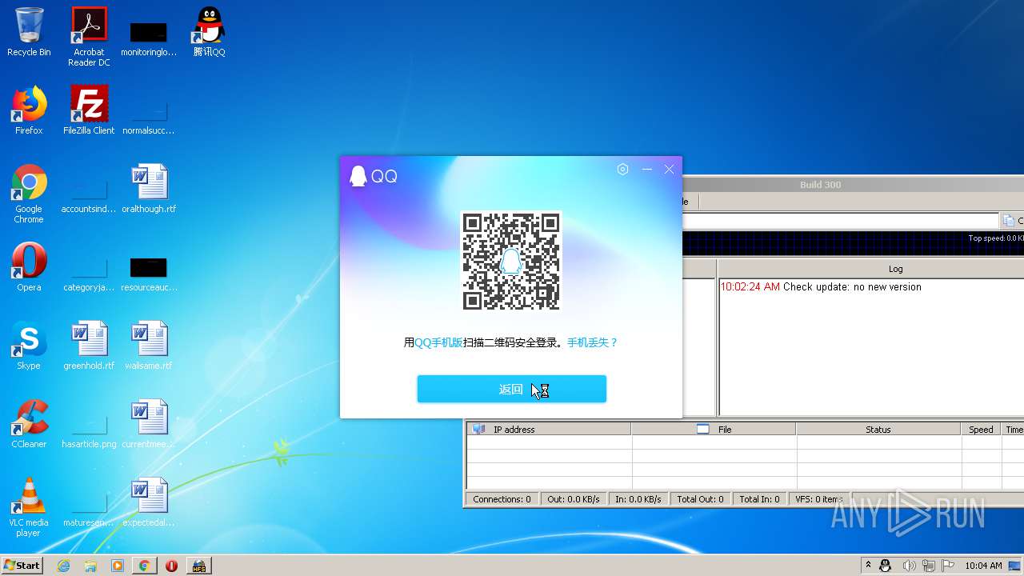This screenshot has height=576, width=1024.
Task: Sort by IP address column in HFS
Action: click(549, 430)
